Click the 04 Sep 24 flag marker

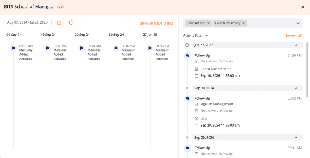click(x=13, y=48)
